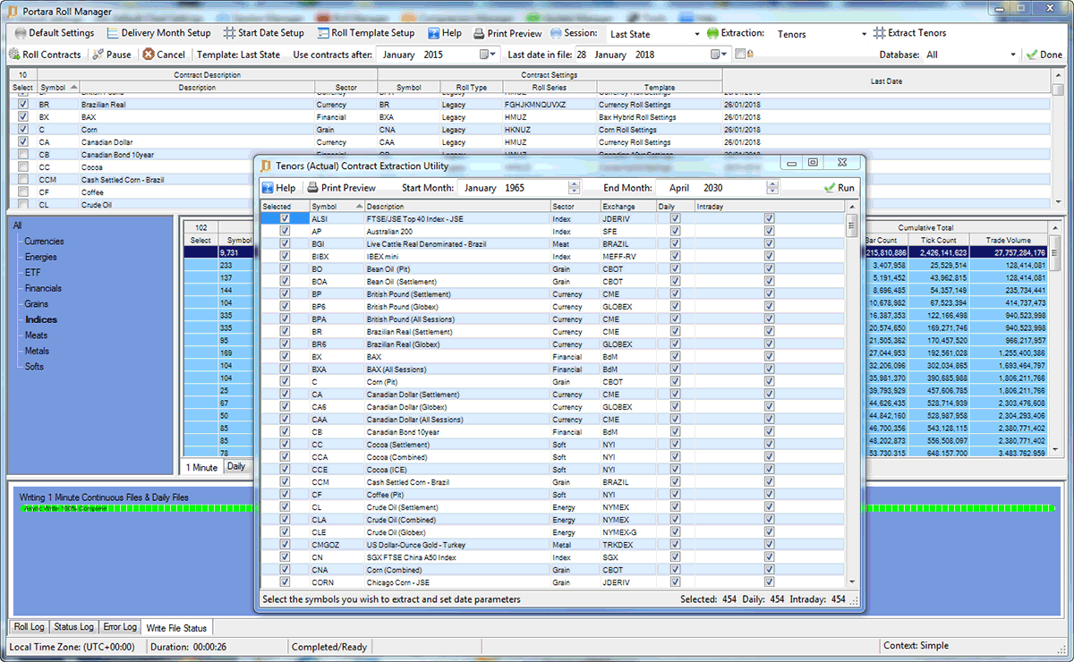Sort by Symbol column in Tenors utility
This screenshot has height=662, width=1074.
[x=336, y=207]
